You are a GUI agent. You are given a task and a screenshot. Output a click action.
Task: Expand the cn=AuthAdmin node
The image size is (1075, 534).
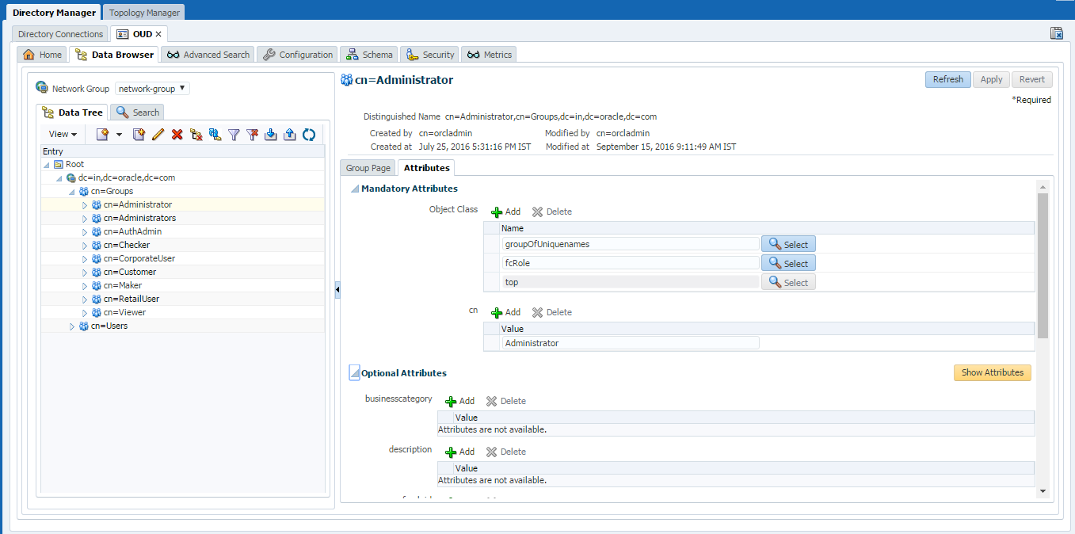[x=85, y=232]
